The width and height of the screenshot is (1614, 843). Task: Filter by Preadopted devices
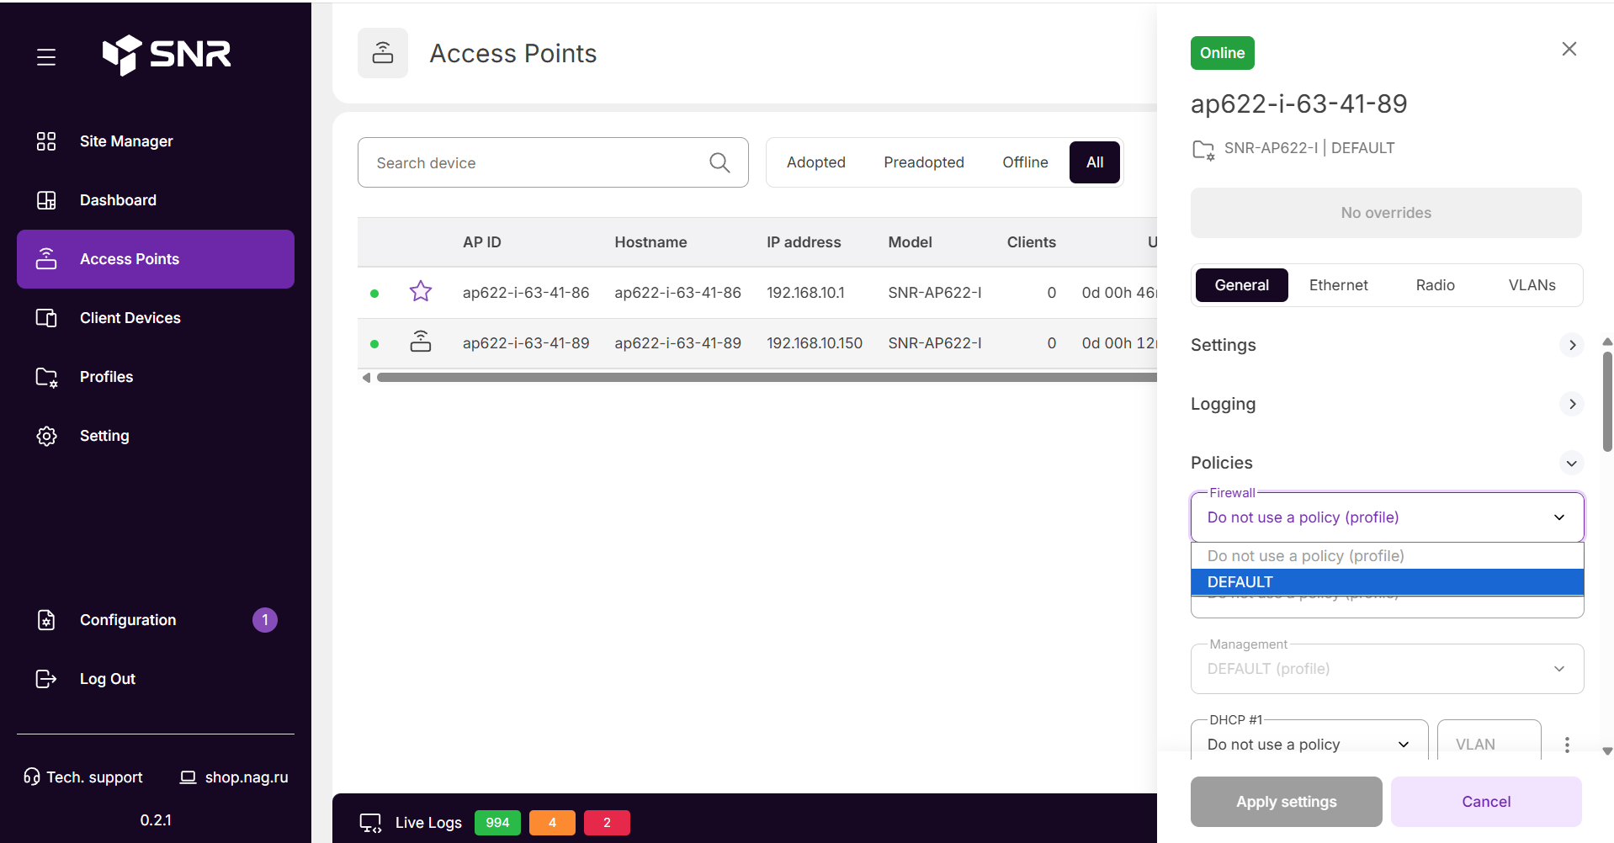(923, 162)
